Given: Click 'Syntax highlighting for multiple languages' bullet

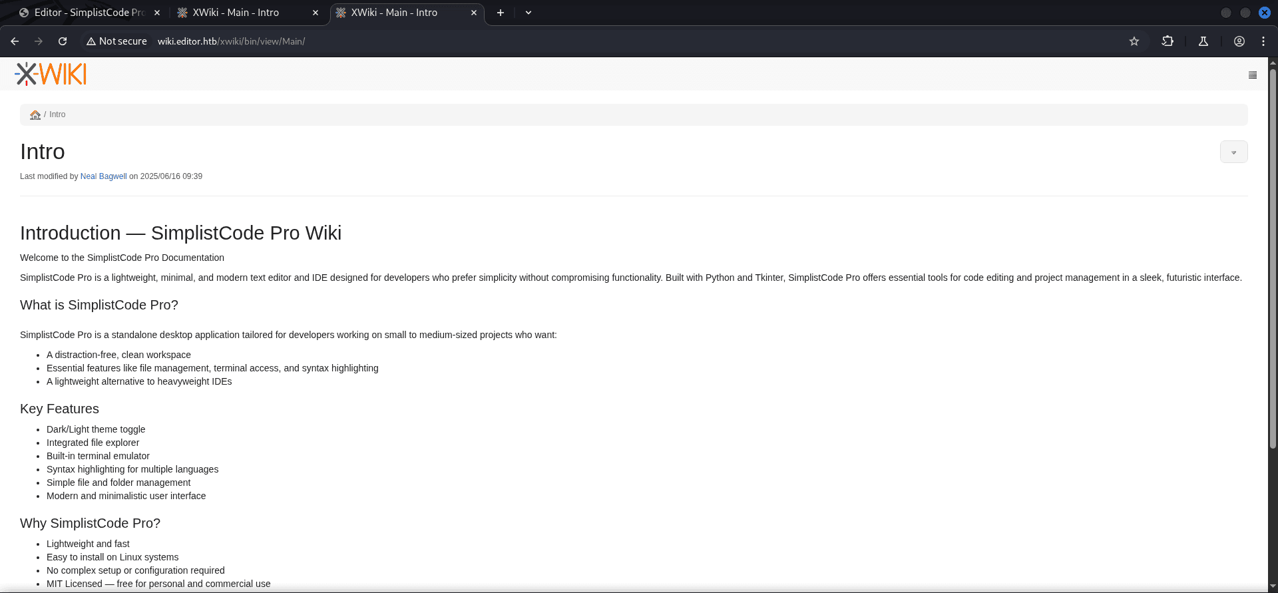Looking at the screenshot, I should (132, 469).
